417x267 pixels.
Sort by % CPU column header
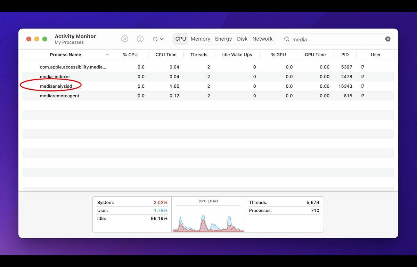point(130,55)
